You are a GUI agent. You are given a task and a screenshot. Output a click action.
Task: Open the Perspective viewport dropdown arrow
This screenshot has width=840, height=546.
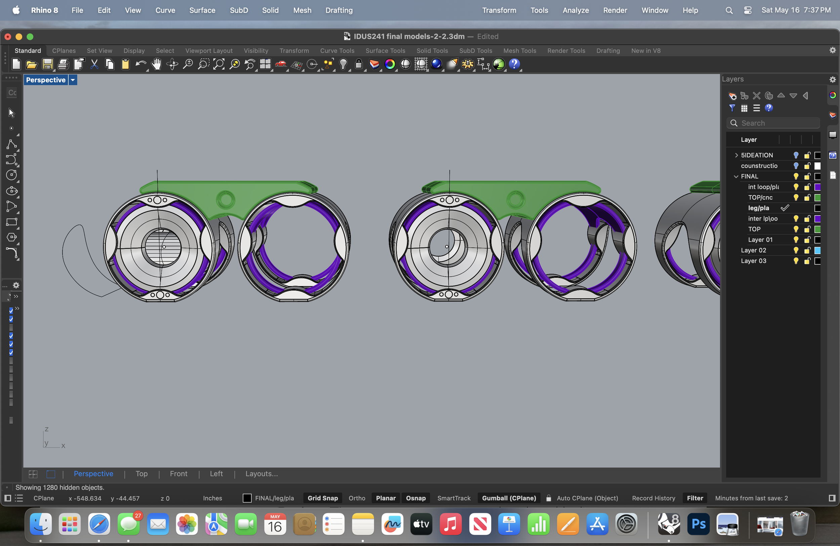click(x=73, y=80)
